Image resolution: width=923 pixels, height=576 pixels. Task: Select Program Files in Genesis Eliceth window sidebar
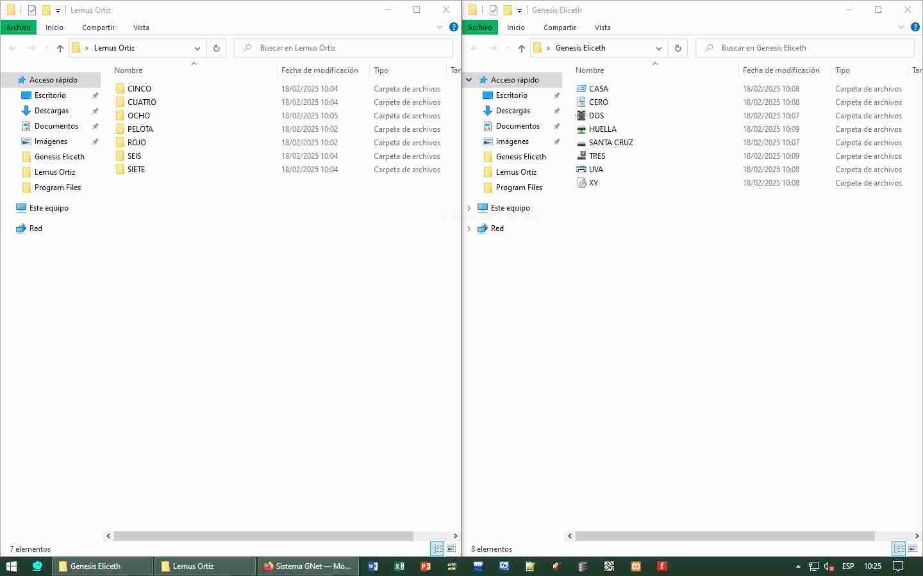click(x=519, y=188)
